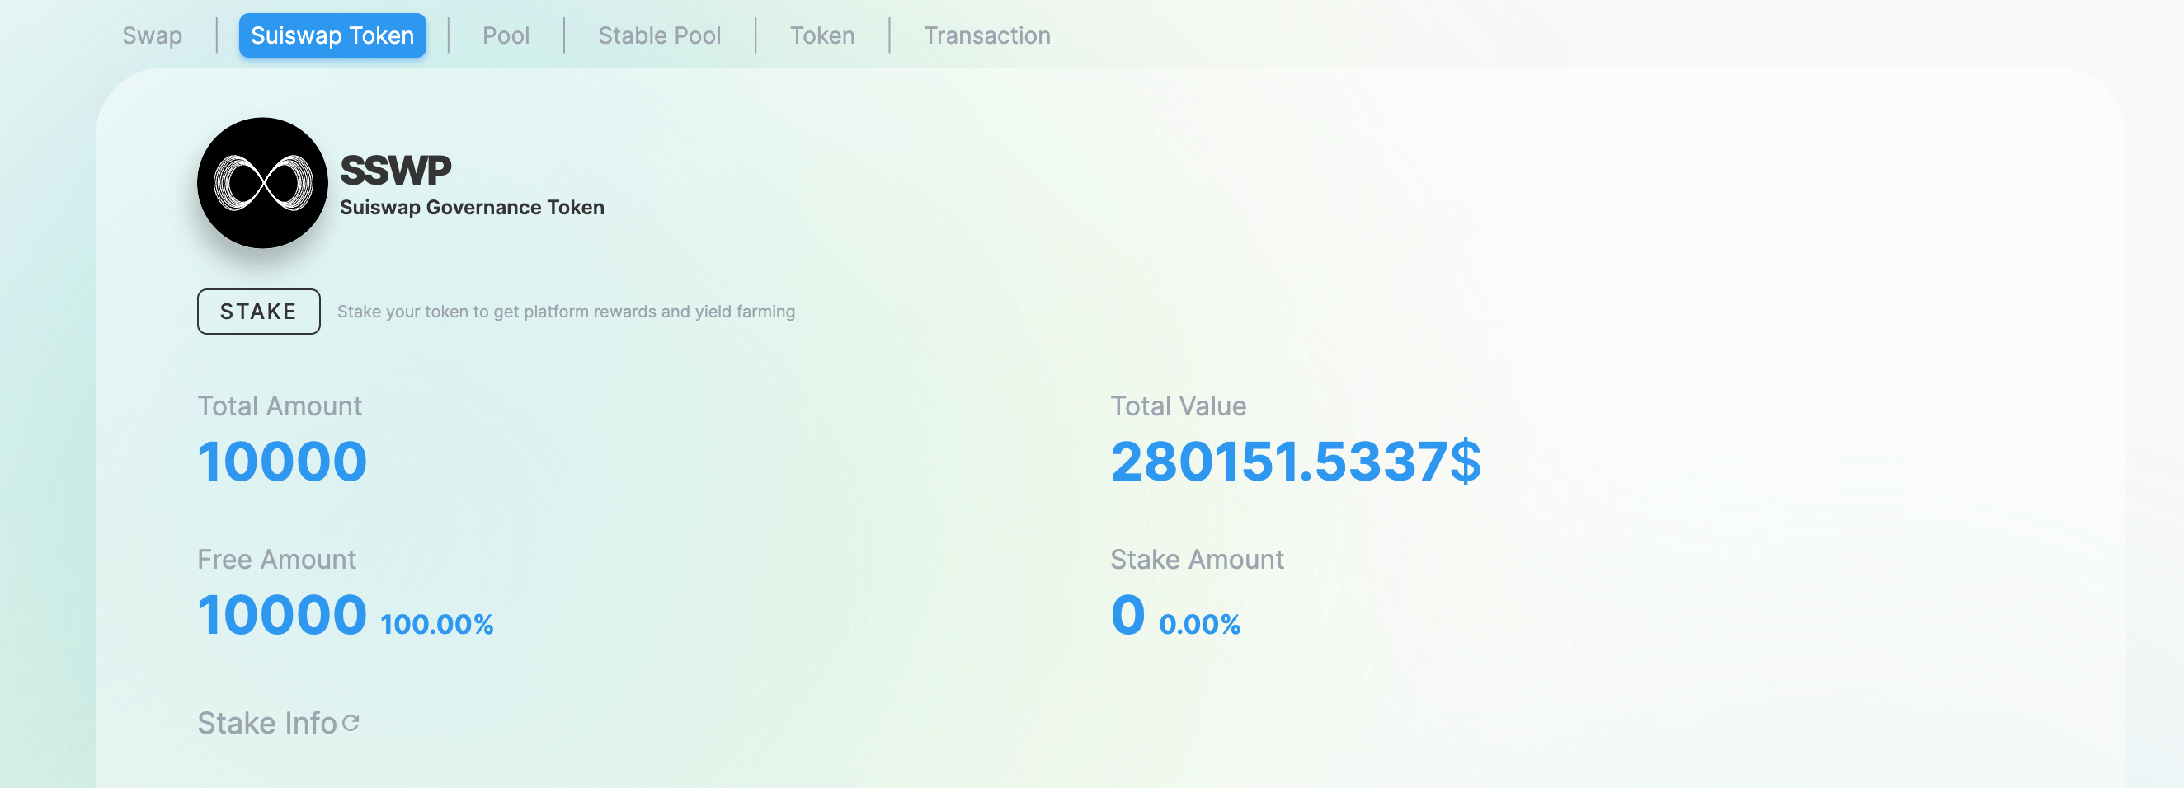The height and width of the screenshot is (788, 2184).
Task: Go to the Token tab
Action: tap(822, 35)
